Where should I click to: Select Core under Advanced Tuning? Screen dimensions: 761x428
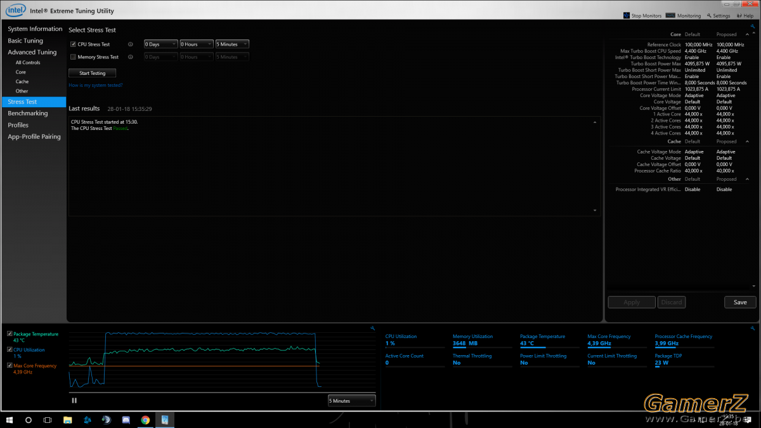tap(21, 72)
